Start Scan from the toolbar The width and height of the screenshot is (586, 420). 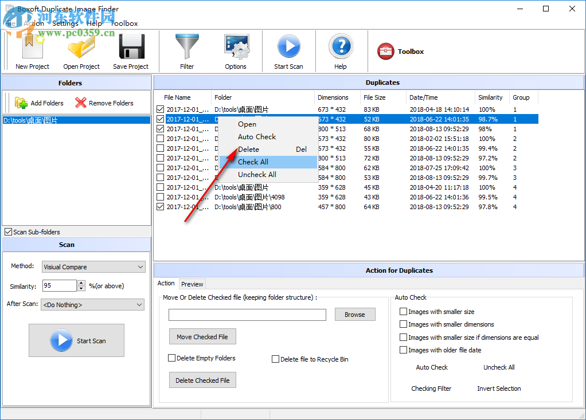(x=288, y=51)
